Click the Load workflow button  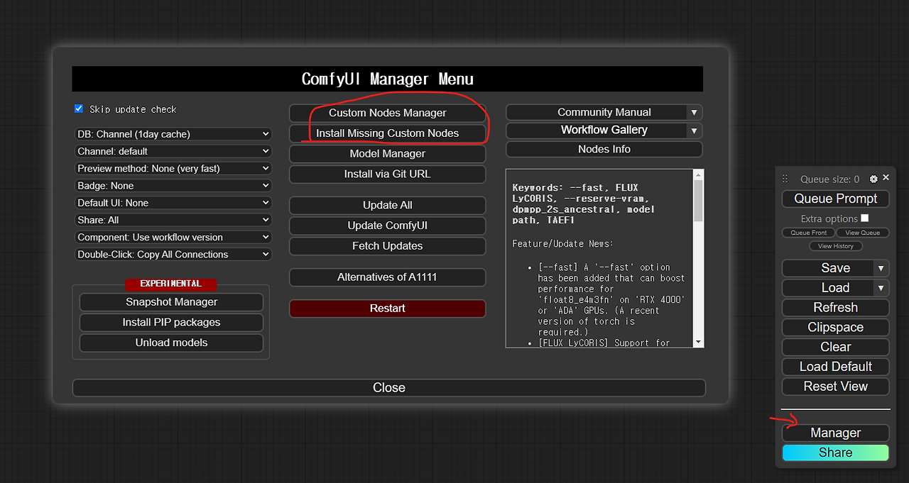pyautogui.click(x=829, y=288)
